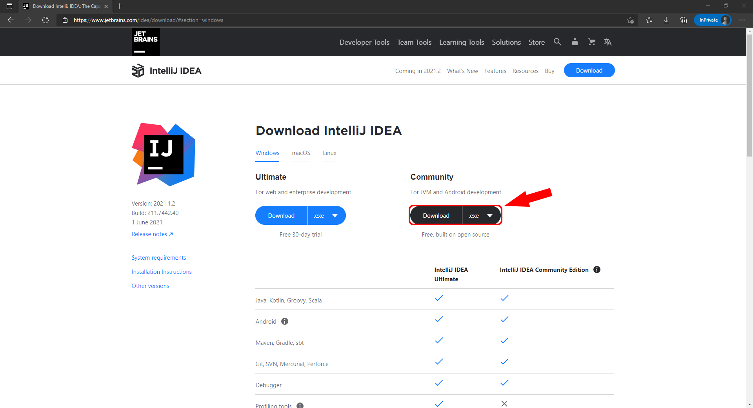The image size is (753, 408).
Task: Click the 'Free 30-day trial' text
Action: pos(300,235)
